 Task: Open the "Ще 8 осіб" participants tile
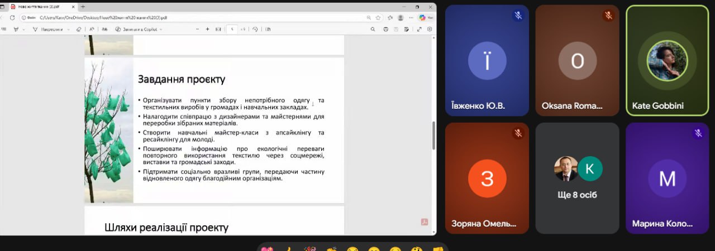click(x=577, y=178)
